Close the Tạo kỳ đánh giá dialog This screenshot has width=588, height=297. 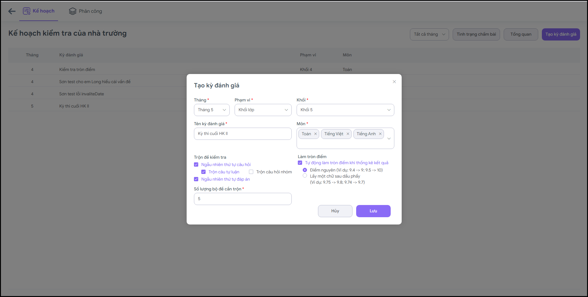point(394,82)
